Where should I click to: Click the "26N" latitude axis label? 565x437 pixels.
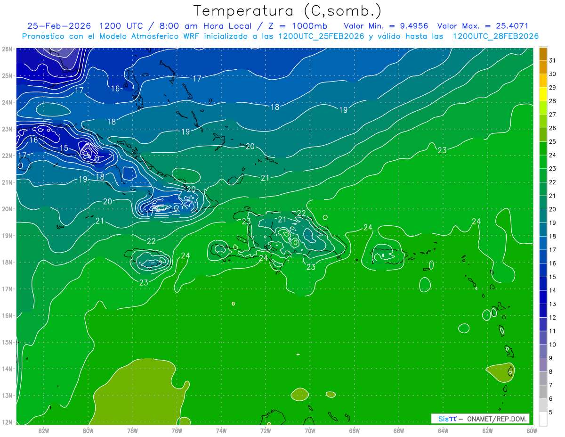tap(7, 49)
